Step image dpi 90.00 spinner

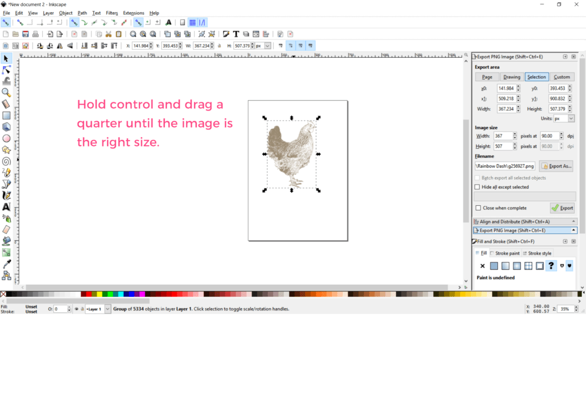pos(561,136)
